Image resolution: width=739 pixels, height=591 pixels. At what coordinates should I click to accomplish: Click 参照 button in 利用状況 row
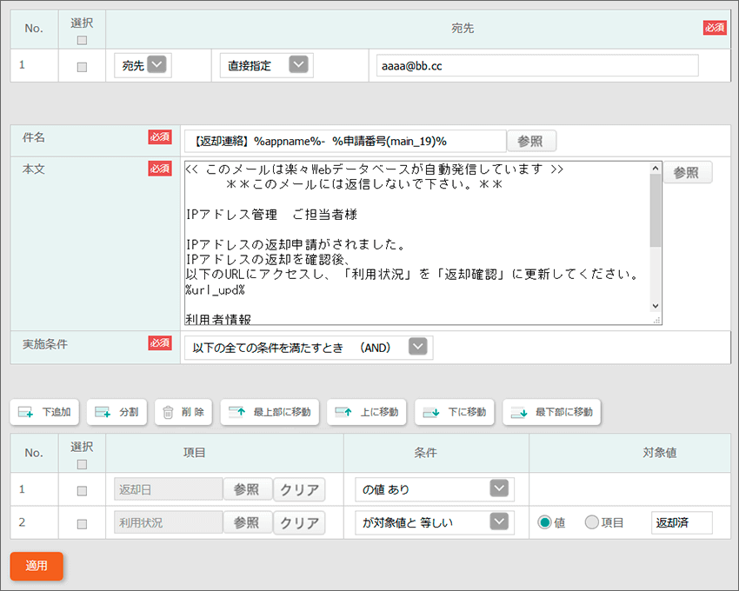point(248,522)
